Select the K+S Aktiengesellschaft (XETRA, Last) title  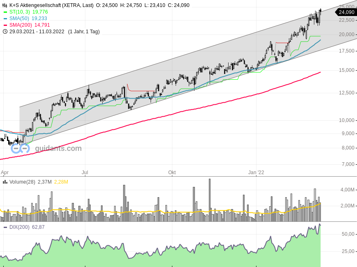[51, 5]
